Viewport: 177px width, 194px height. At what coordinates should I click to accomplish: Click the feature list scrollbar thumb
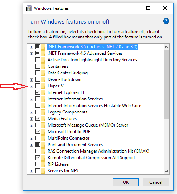[x=166, y=84]
